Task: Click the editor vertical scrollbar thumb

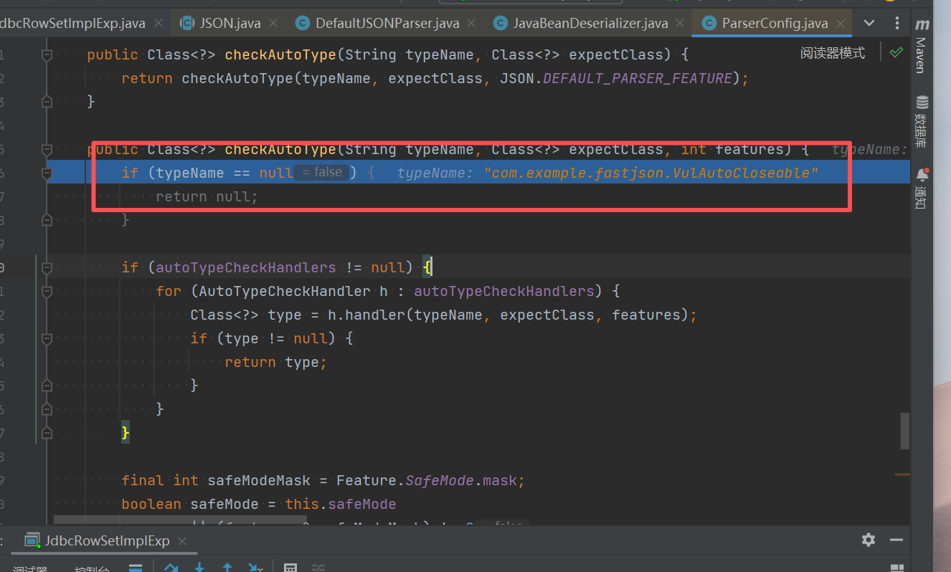Action: coord(905,431)
